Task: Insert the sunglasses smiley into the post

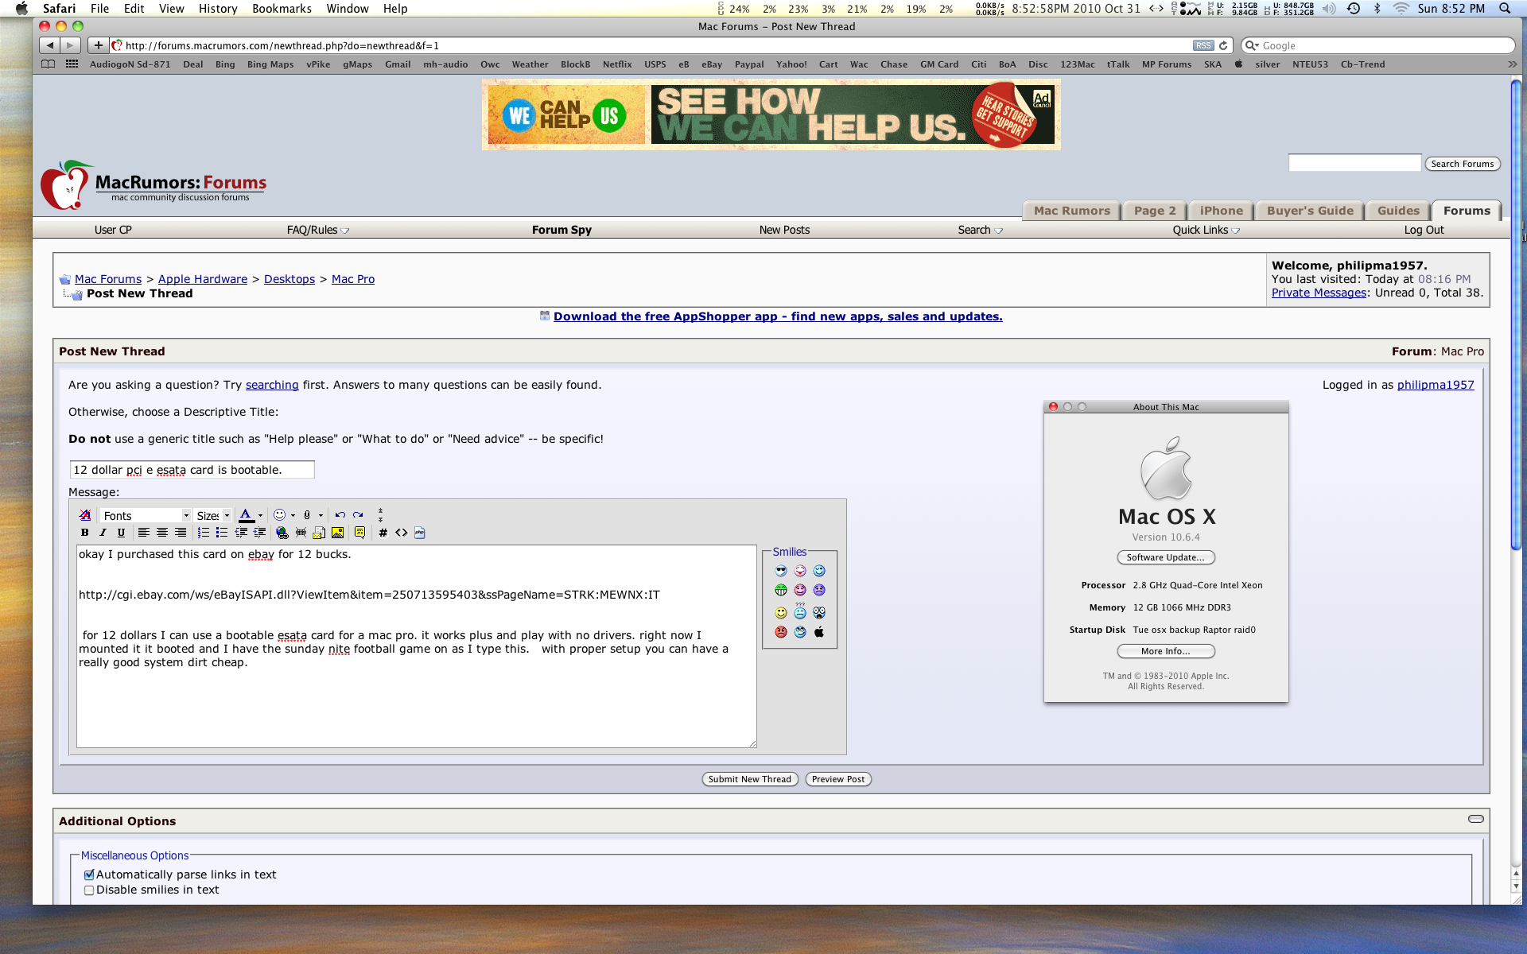Action: (782, 570)
